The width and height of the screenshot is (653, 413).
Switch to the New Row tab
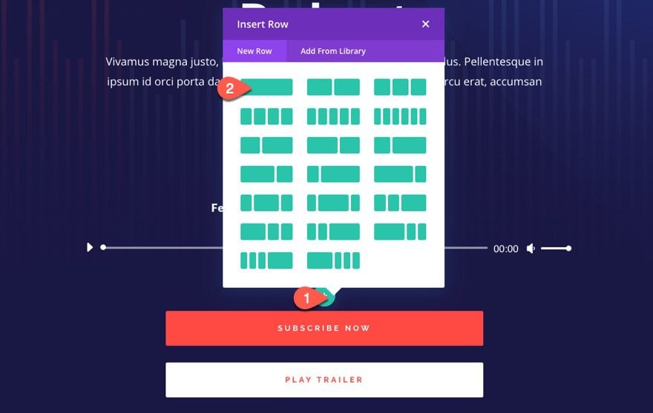click(x=255, y=51)
